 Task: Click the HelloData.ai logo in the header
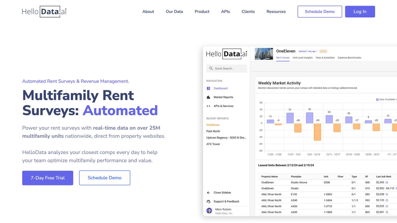pos(44,11)
